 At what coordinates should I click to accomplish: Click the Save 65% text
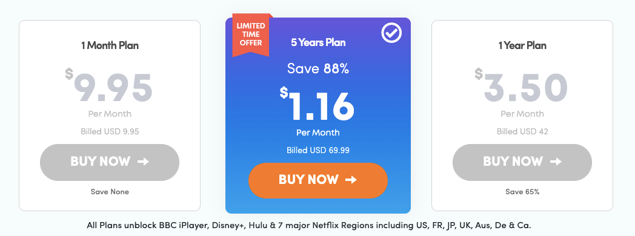[x=522, y=192]
